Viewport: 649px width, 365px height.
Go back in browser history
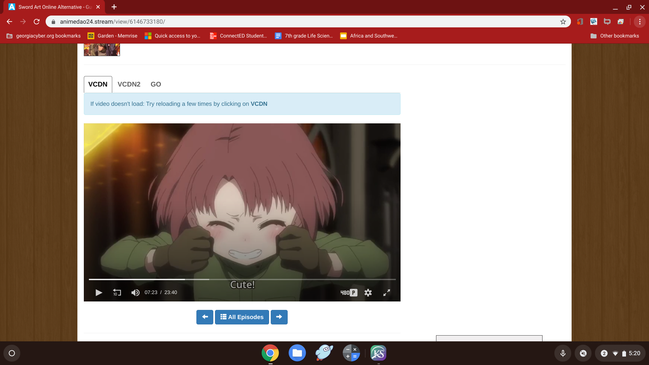click(9, 22)
